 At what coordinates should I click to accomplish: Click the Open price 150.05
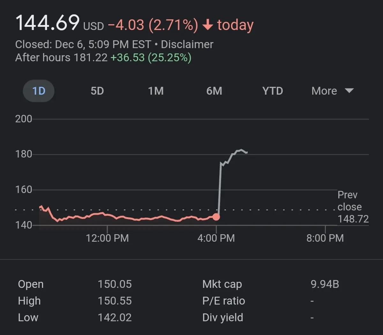click(115, 284)
